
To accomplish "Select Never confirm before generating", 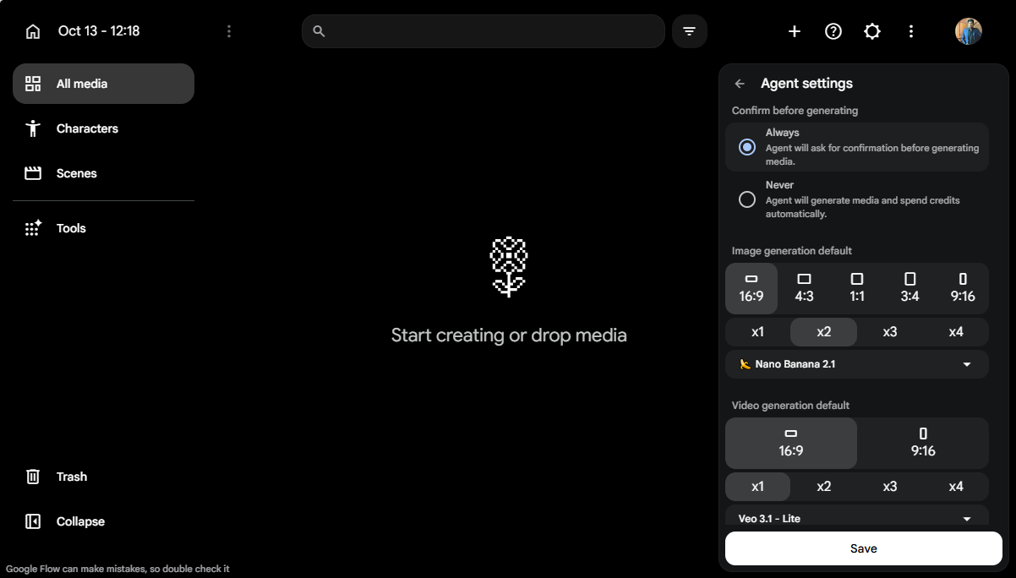I will (857, 199).
